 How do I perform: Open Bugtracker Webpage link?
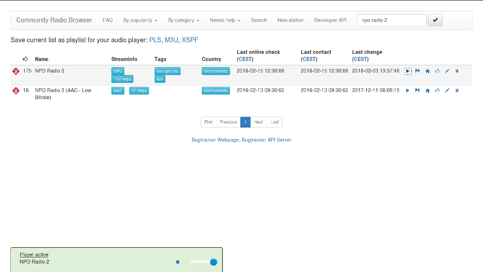215,140
